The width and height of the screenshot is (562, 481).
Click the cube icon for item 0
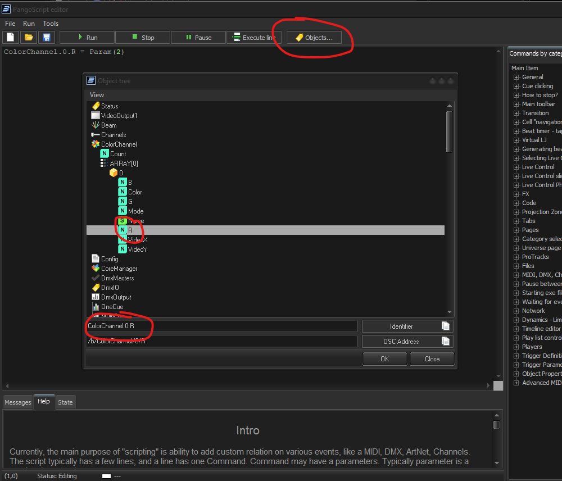pyautogui.click(x=114, y=173)
